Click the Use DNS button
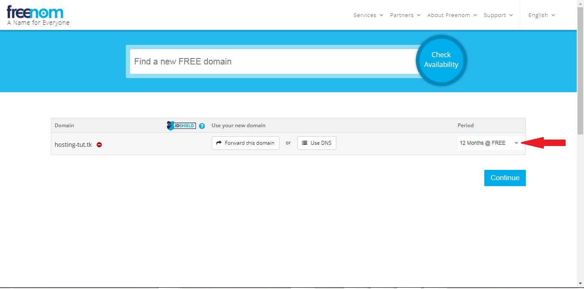 pos(317,143)
